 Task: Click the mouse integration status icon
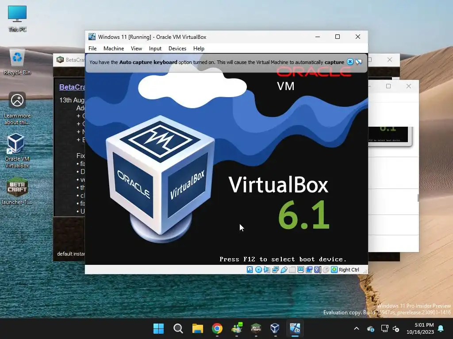tap(326, 270)
